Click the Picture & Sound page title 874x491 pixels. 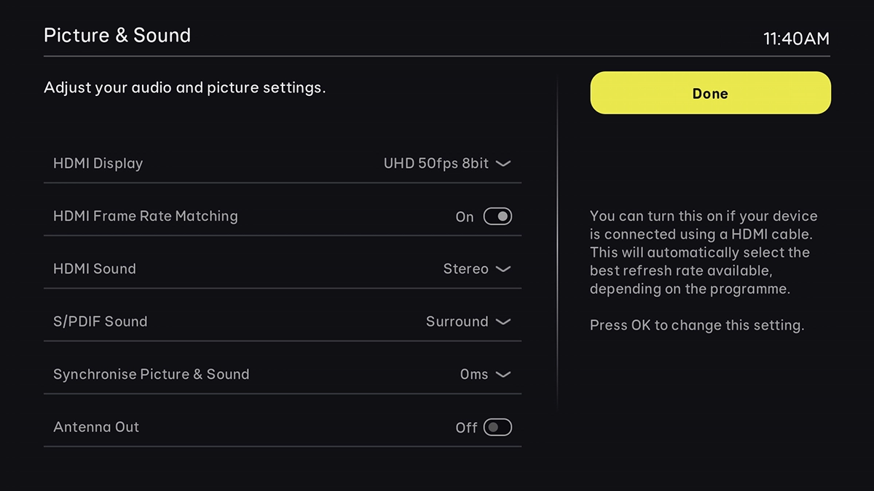[x=117, y=36]
